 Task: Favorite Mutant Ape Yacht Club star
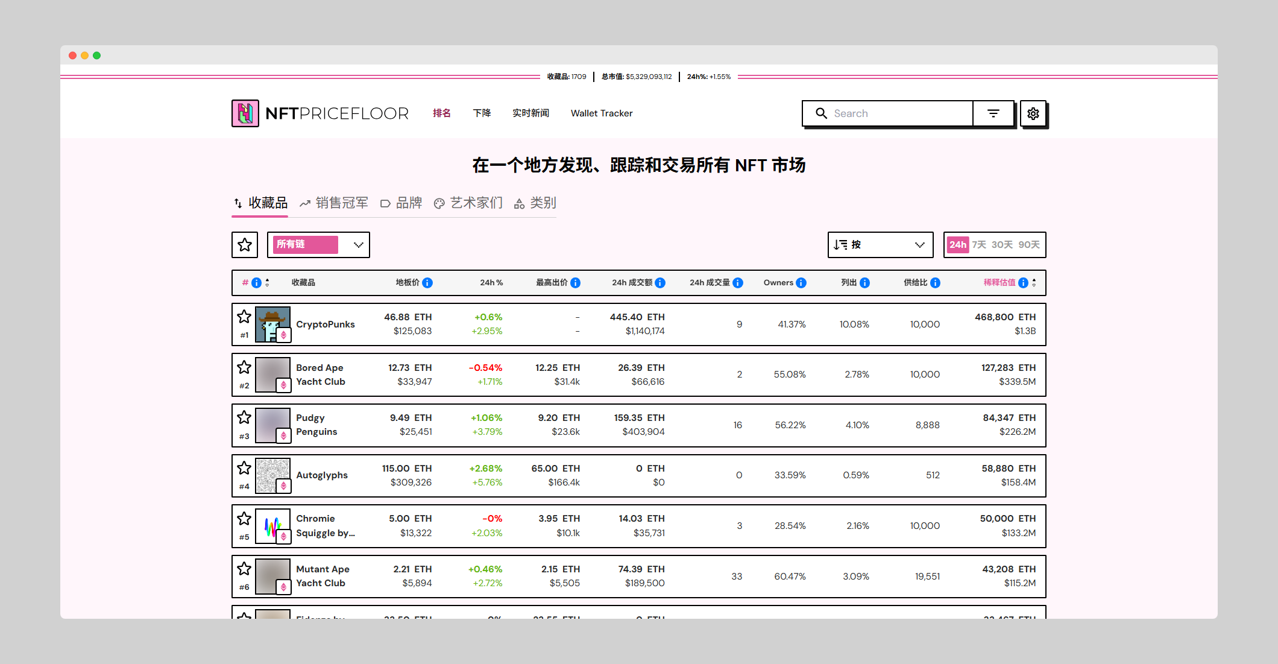(x=244, y=569)
